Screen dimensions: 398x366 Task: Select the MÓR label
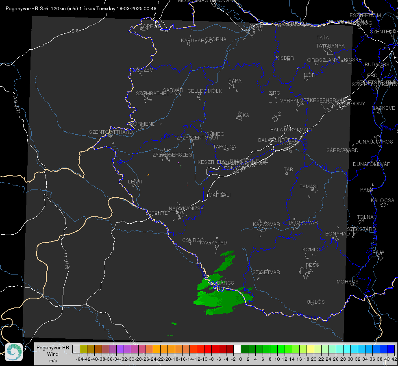coord(310,75)
